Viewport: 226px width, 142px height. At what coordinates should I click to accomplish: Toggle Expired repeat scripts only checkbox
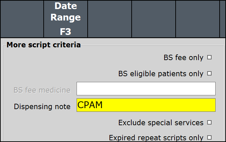coord(210,137)
